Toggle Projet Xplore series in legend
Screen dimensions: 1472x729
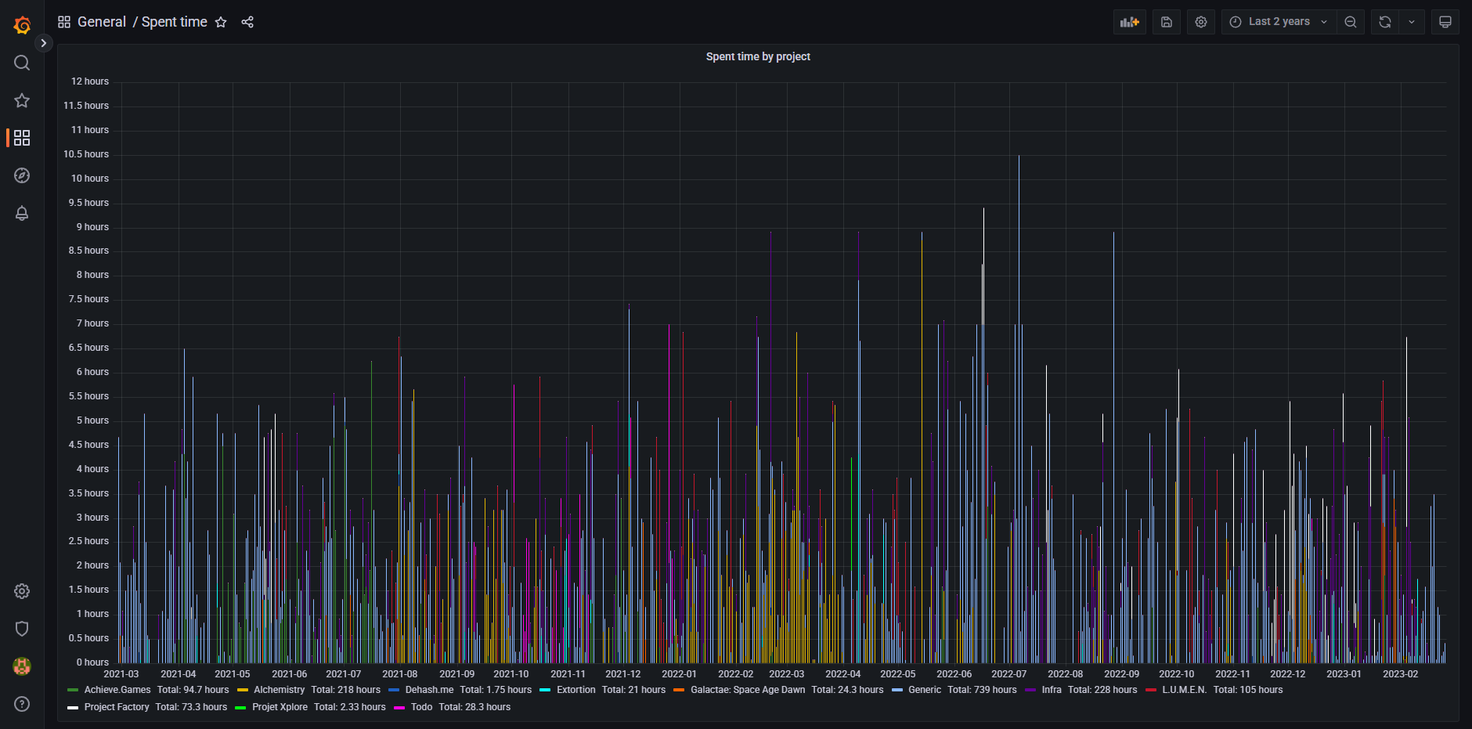click(x=280, y=707)
